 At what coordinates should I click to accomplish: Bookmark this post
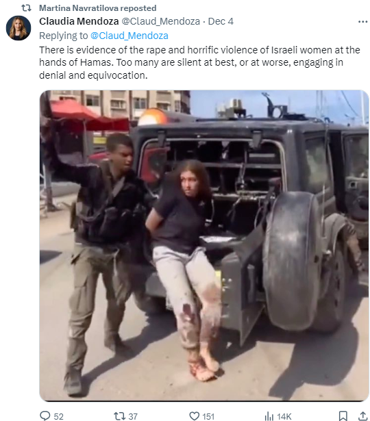[343, 416]
